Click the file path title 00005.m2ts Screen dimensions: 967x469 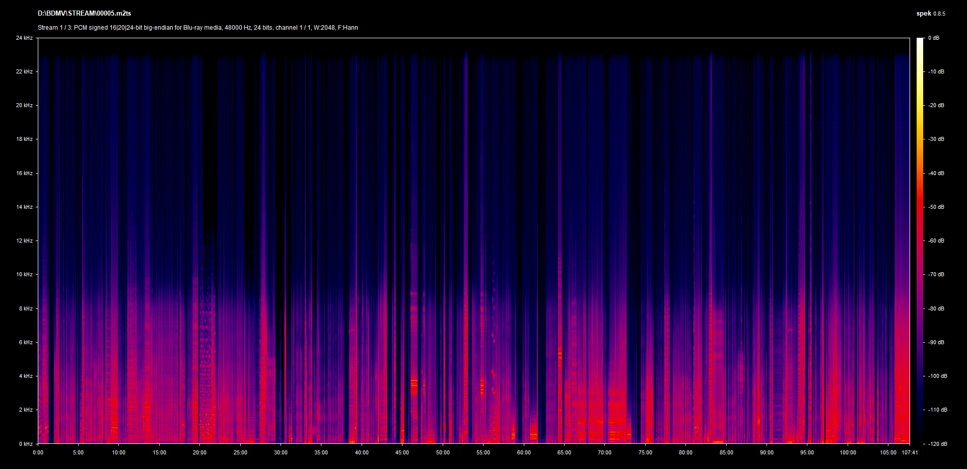84,14
